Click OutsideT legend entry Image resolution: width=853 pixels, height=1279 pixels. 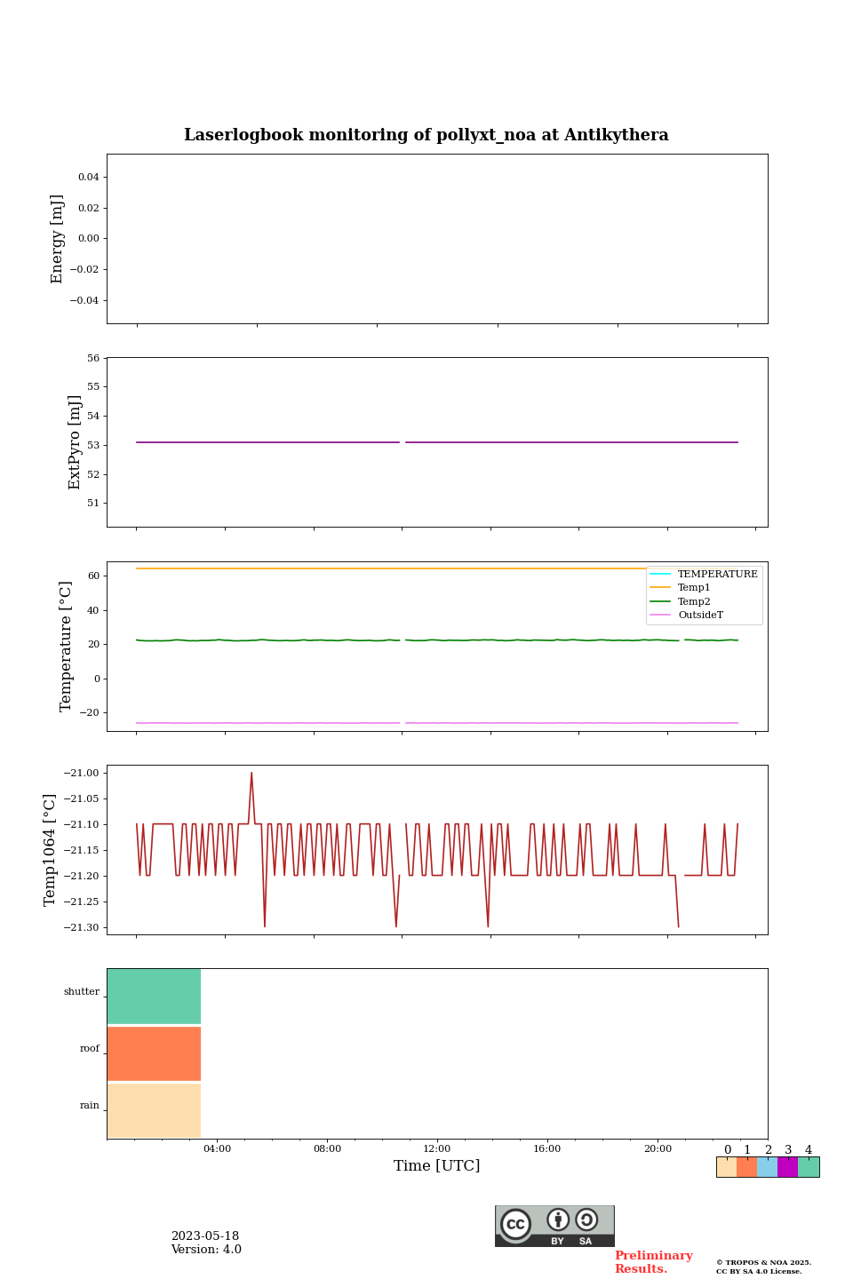coord(687,615)
